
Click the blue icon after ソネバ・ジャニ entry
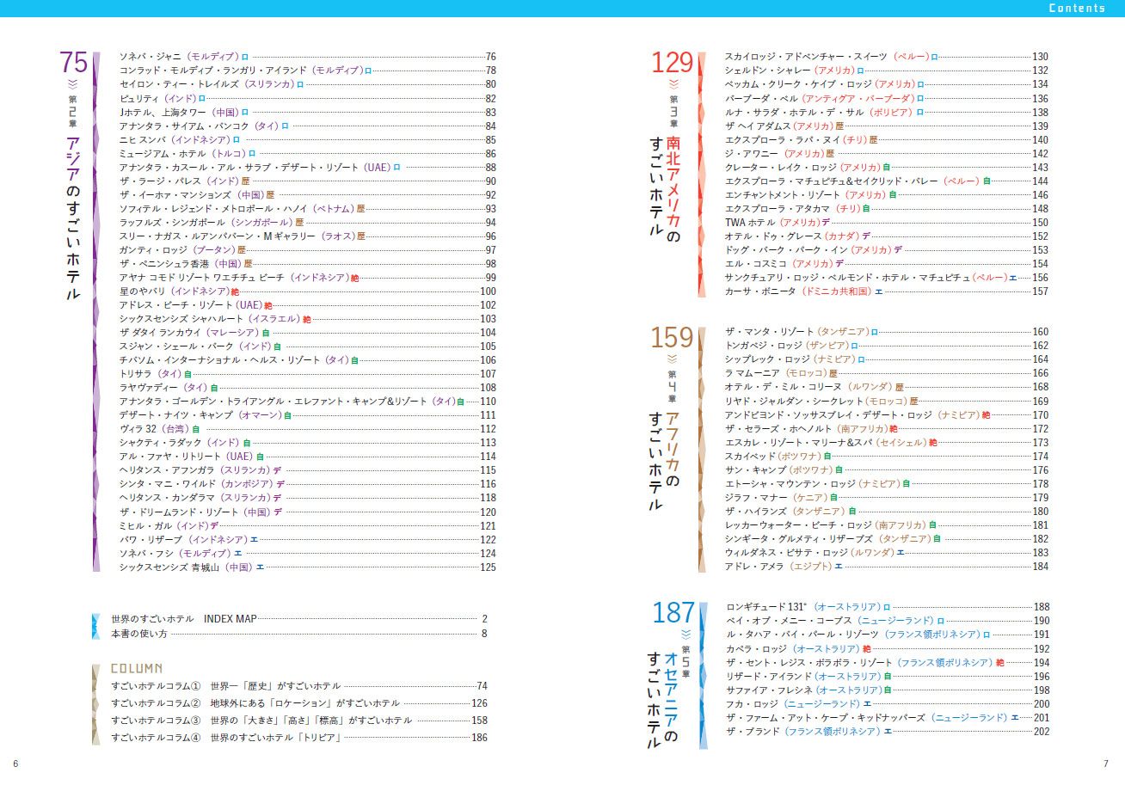coord(245,57)
